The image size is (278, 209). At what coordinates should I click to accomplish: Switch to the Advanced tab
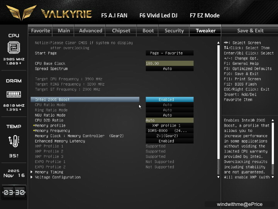click(90, 31)
